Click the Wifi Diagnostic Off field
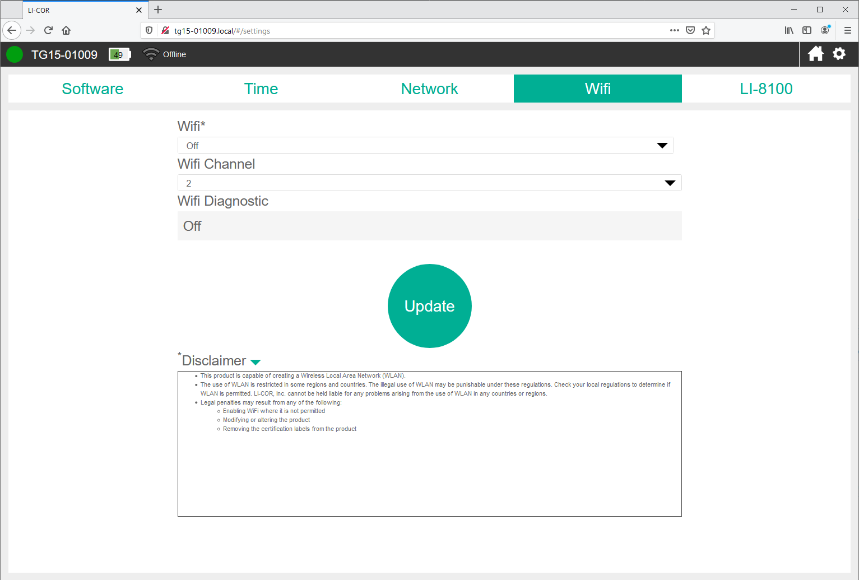Screen dimensions: 859x580 [x=430, y=226]
